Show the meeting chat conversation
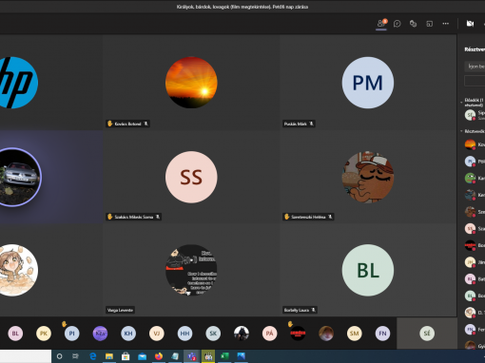 pos(397,24)
